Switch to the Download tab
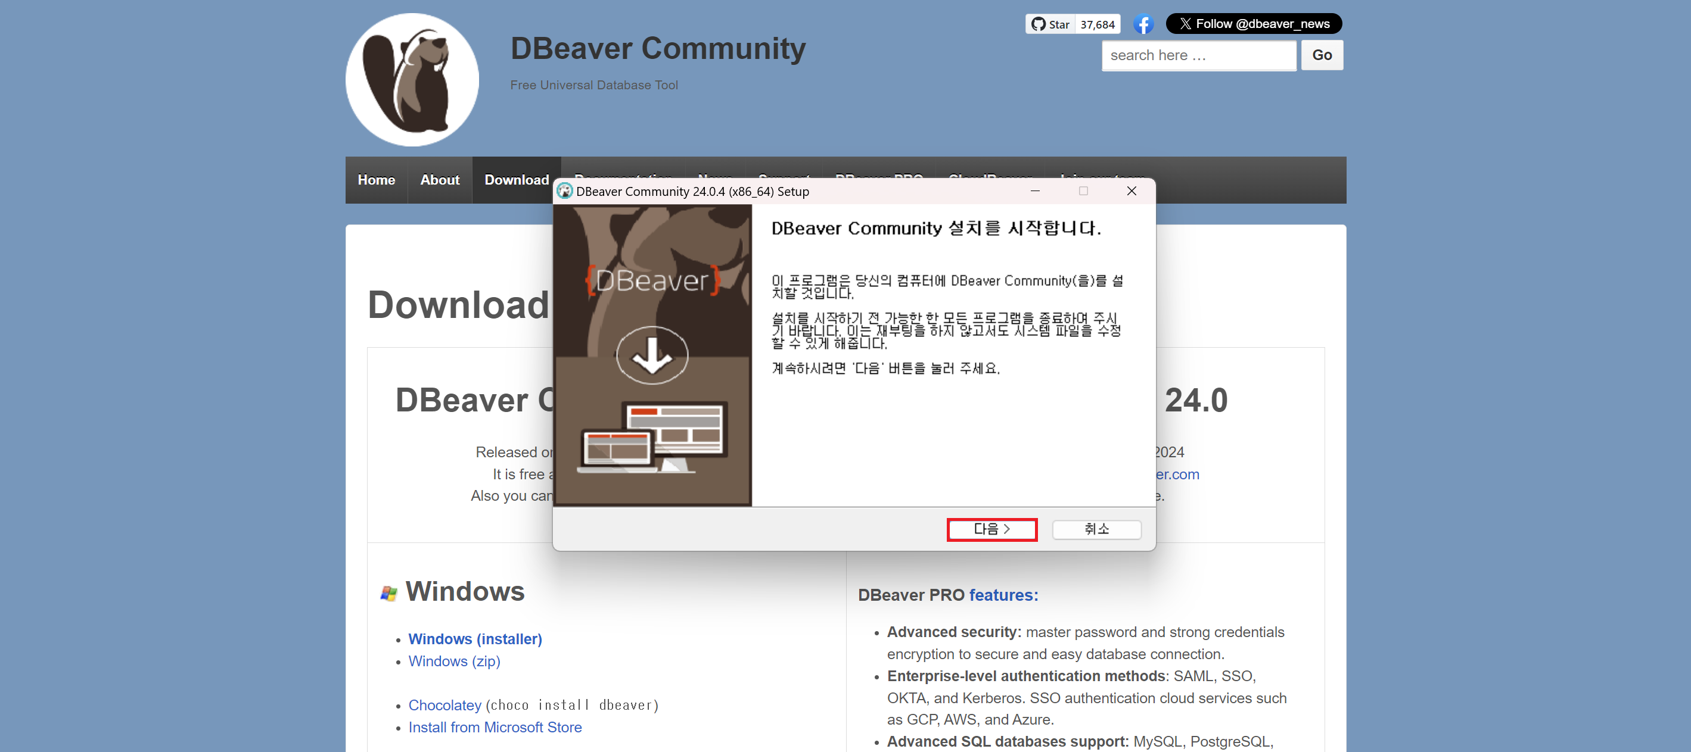Viewport: 1691px width, 752px height. tap(517, 179)
